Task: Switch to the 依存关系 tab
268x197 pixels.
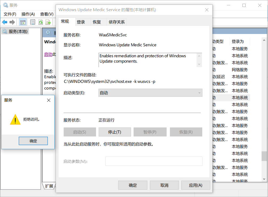Action: (x=117, y=22)
